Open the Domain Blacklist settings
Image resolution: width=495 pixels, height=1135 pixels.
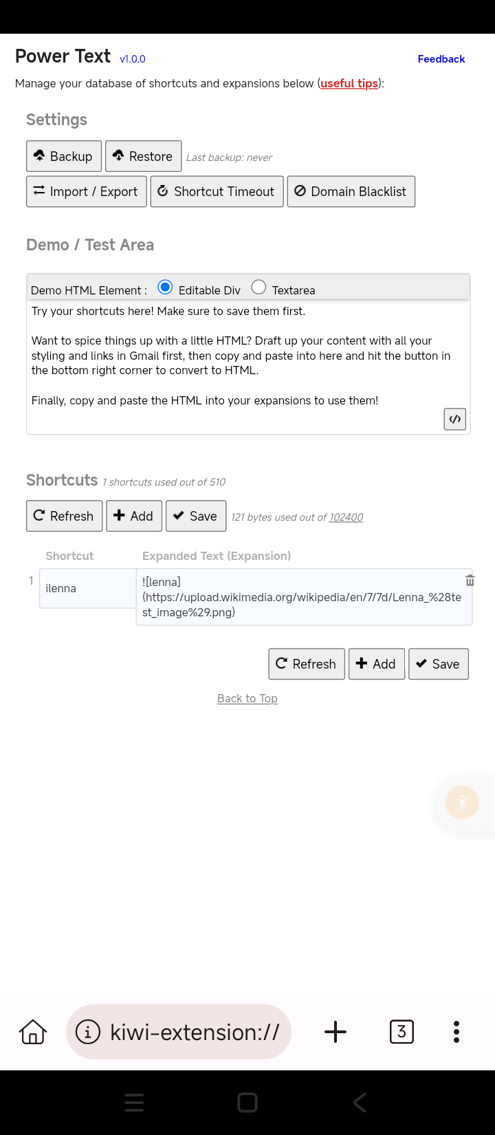[351, 191]
